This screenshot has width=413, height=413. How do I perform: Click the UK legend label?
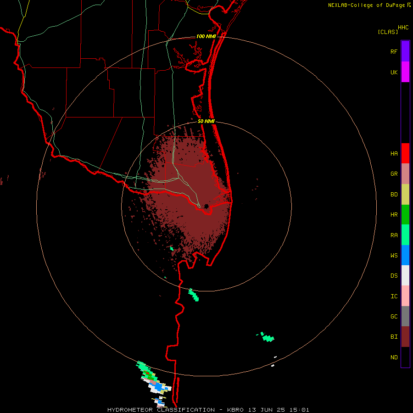394,73
